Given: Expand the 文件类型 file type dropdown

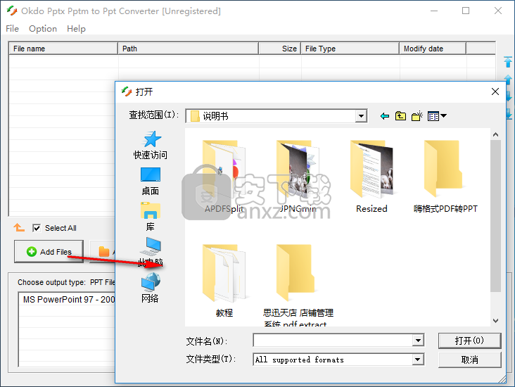Looking at the screenshot, I should pyautogui.click(x=417, y=360).
